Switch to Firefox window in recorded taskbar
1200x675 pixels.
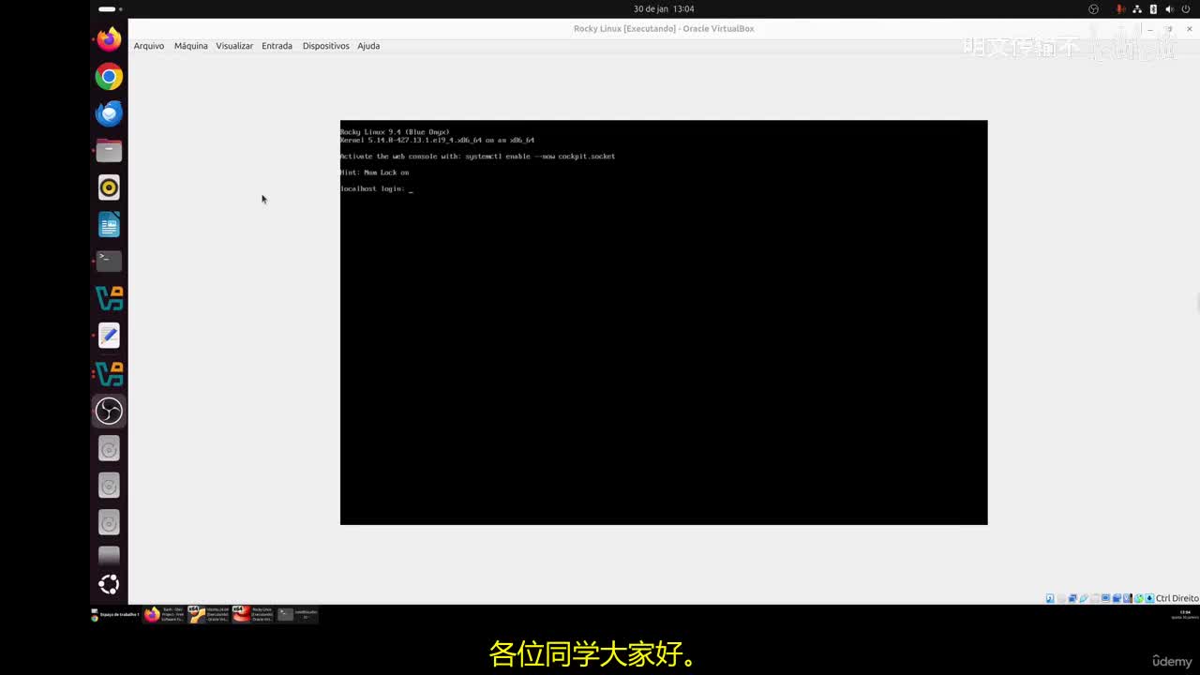click(x=164, y=614)
